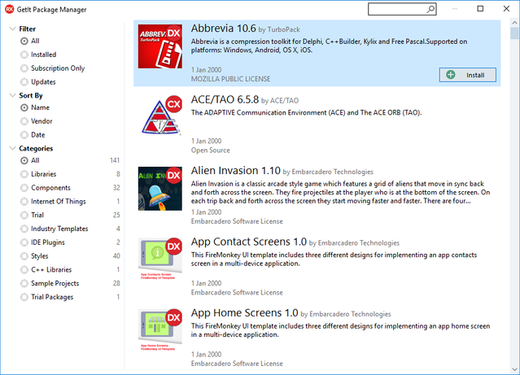520x375 pixels.
Task: Select the Internet Of Things category
Action: tap(24, 202)
